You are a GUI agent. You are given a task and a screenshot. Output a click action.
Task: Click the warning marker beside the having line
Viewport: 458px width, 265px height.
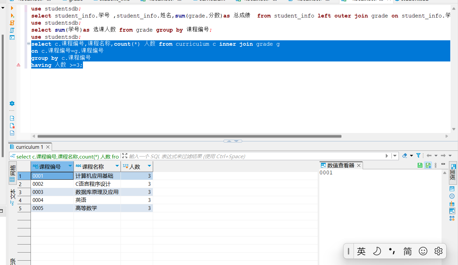18,65
